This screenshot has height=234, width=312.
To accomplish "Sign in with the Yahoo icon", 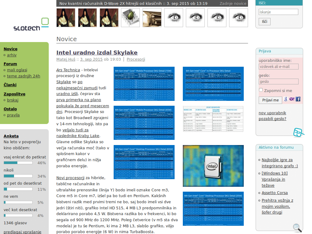I will coord(292,99).
